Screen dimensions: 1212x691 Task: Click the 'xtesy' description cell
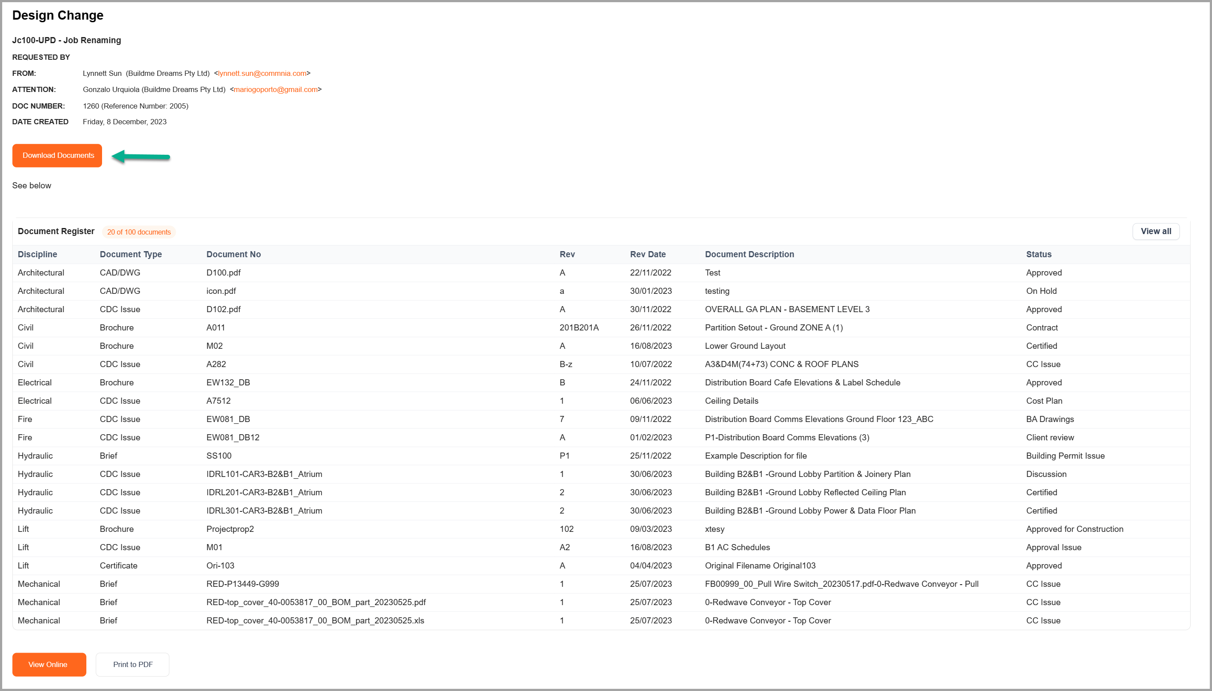coord(714,529)
